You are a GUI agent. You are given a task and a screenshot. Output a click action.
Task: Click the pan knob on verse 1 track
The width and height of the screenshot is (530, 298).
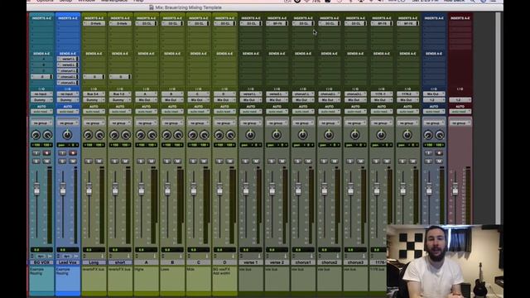tap(250, 134)
